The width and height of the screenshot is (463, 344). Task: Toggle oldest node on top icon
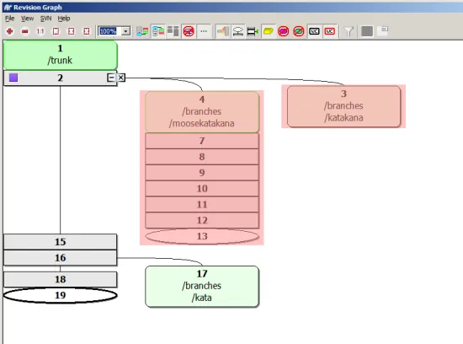(x=158, y=31)
